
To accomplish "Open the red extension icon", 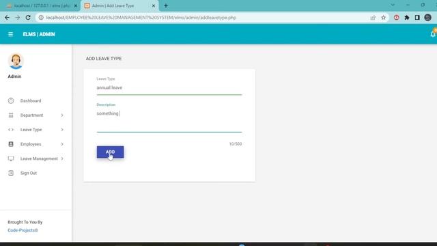I will click(396, 18).
